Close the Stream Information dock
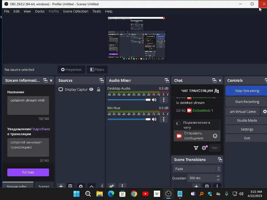The image size is (267, 200). (x=51, y=80)
